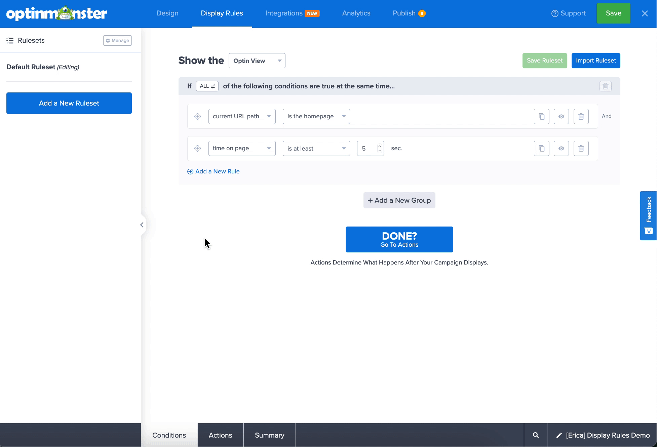Click Add a New Ruleset

[x=69, y=103]
